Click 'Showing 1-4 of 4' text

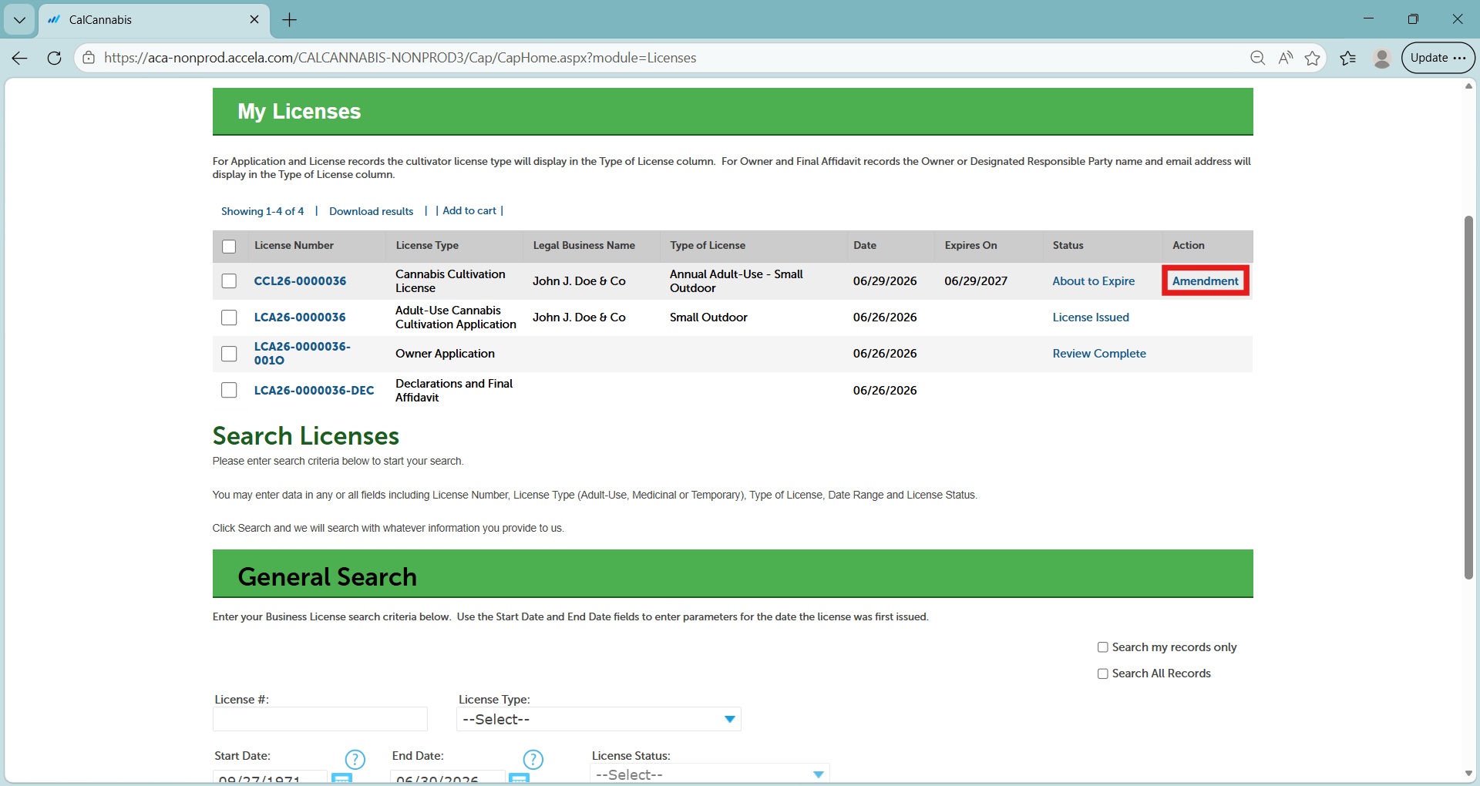263,211
